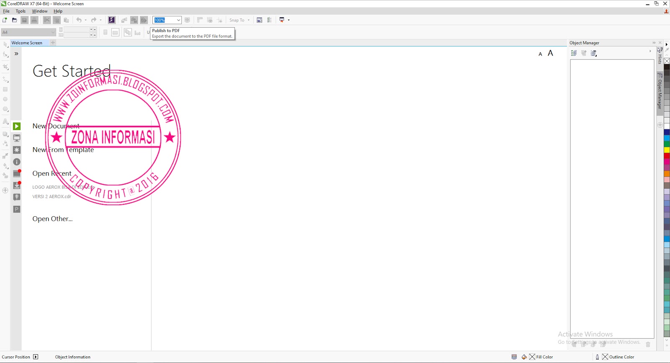Open the A4 page size dropdown
The image size is (670, 363).
53,32
